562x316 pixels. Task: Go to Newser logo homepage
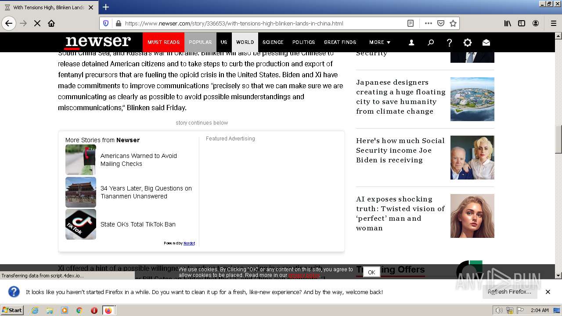(x=98, y=42)
